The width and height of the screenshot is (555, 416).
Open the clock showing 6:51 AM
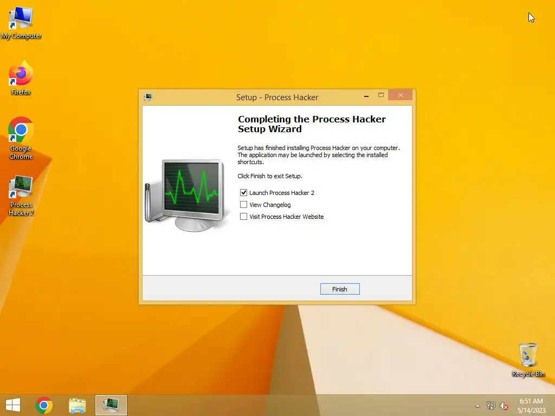[531, 406]
